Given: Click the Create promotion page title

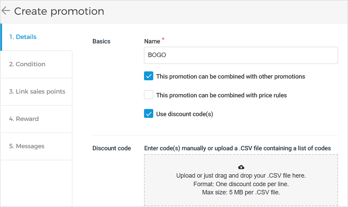Looking at the screenshot, I should [59, 11].
